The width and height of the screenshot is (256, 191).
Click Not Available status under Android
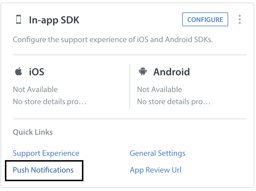160,89
